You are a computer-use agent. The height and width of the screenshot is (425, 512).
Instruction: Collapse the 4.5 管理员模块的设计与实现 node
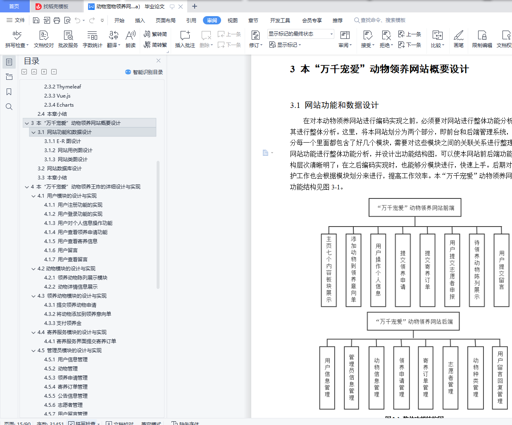pos(33,351)
